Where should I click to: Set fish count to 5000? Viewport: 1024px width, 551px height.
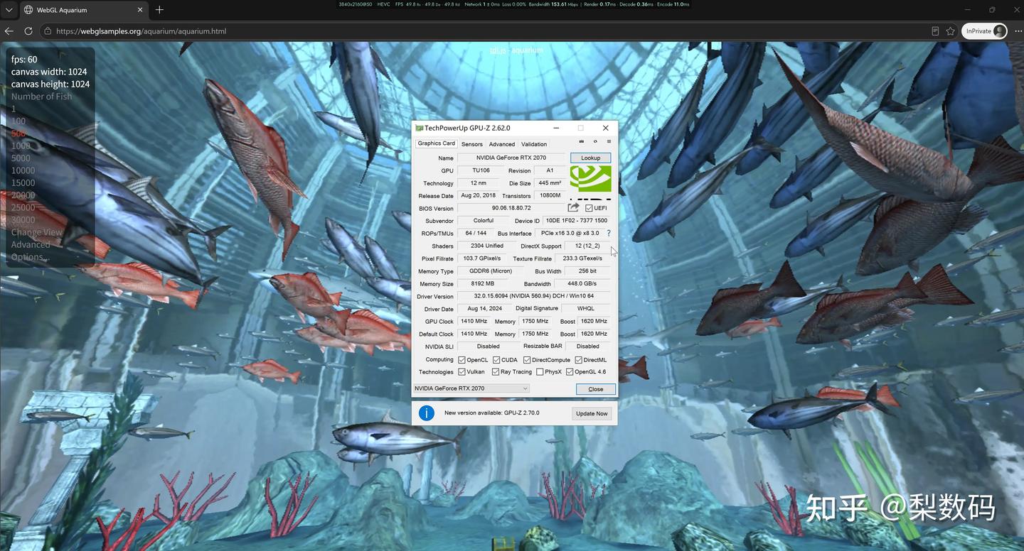click(x=21, y=158)
